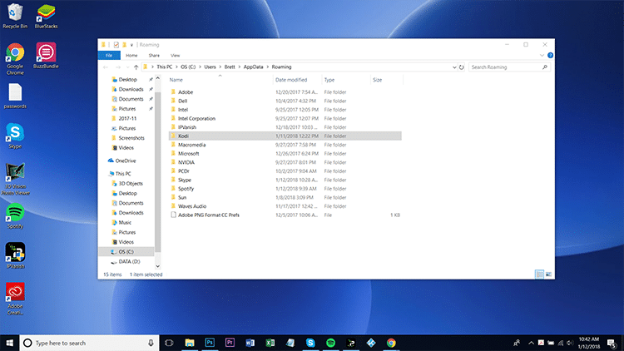Click navigation pane scroll down arrow

[157, 266]
